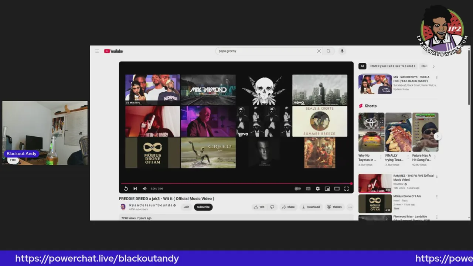The width and height of the screenshot is (473, 266).
Task: Select the 'All' filter chip
Action: [362, 66]
